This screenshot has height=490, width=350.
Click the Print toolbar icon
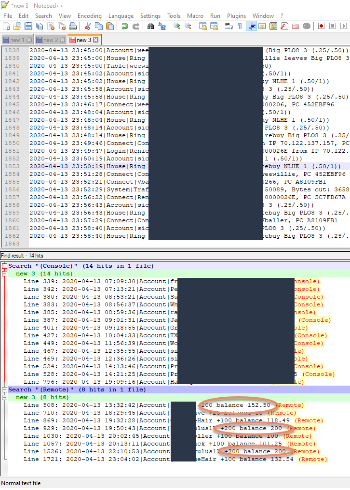(x=72, y=26)
